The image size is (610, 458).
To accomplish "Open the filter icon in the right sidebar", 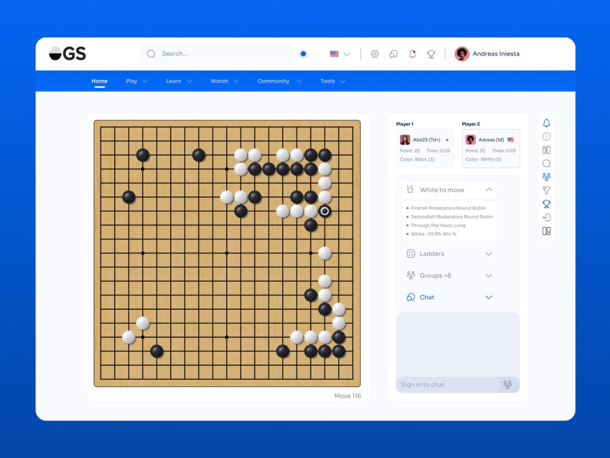I will pyautogui.click(x=546, y=190).
